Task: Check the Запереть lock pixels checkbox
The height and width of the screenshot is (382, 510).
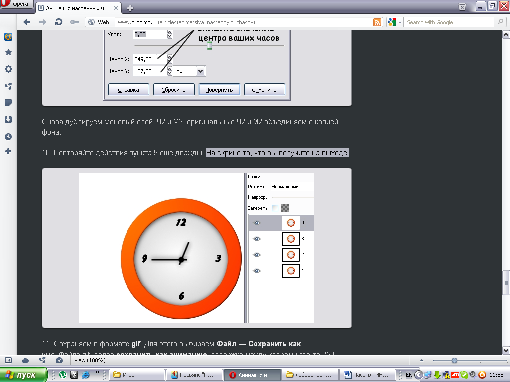Action: (x=275, y=208)
